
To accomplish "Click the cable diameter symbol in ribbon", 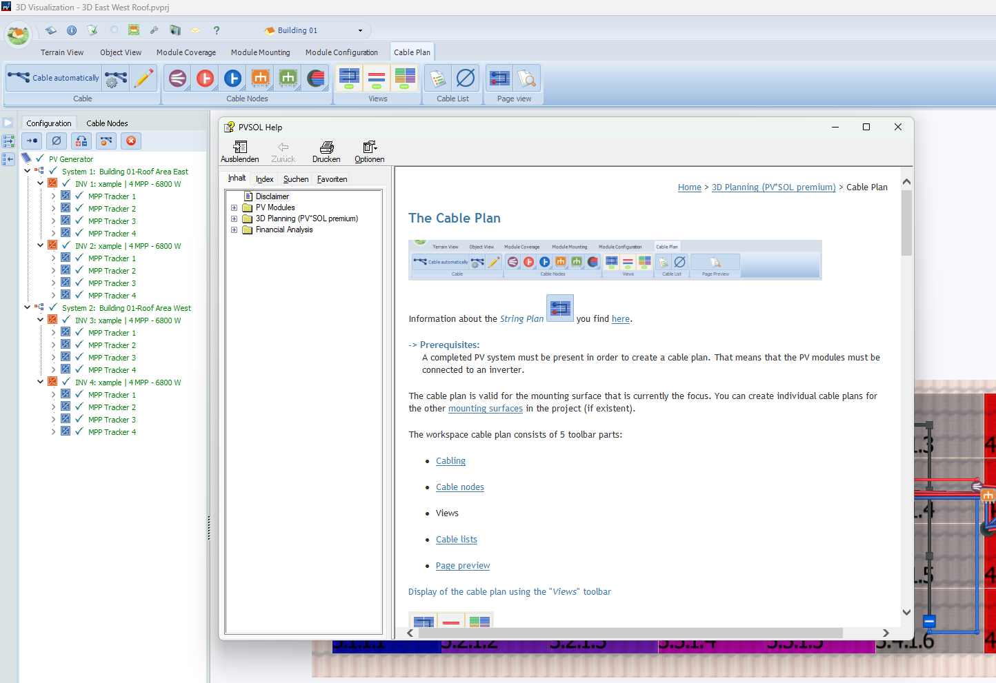I will pos(466,79).
